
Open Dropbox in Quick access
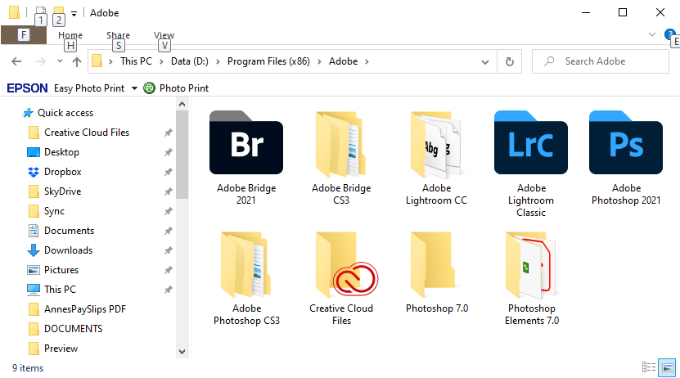(62, 172)
